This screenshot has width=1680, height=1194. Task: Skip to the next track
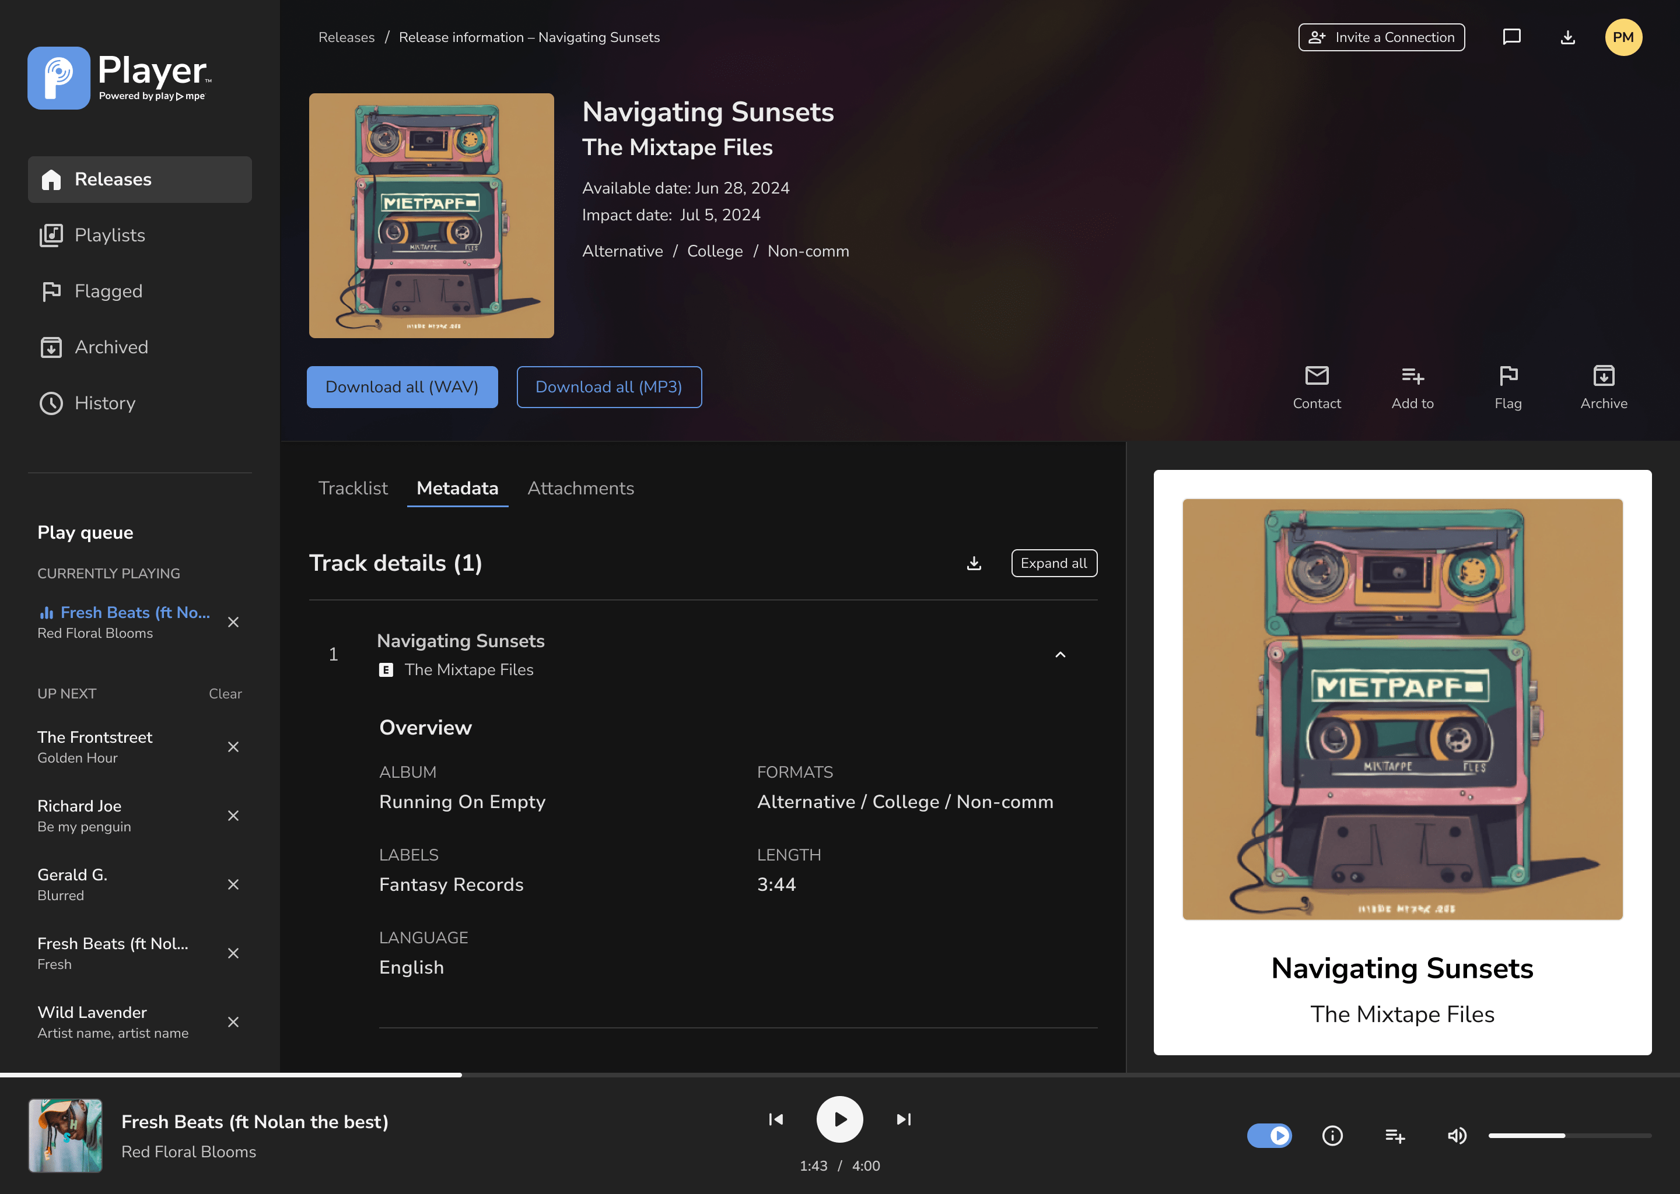coord(903,1119)
